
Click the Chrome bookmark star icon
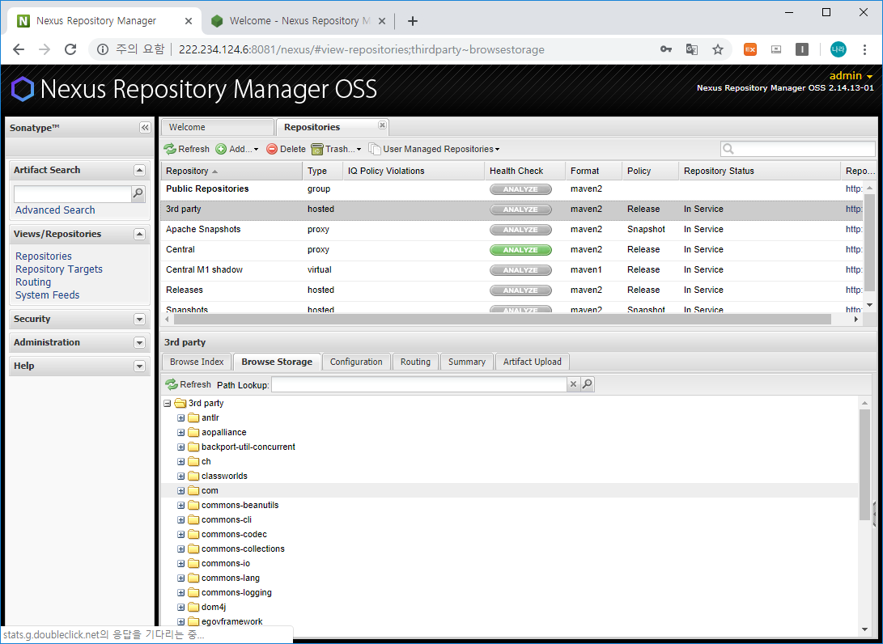pyautogui.click(x=717, y=49)
